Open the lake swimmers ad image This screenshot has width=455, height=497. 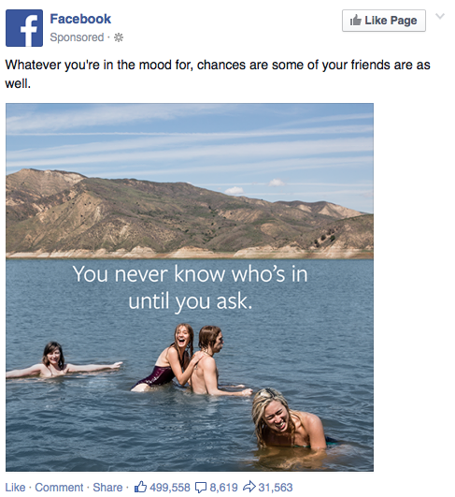(190, 287)
